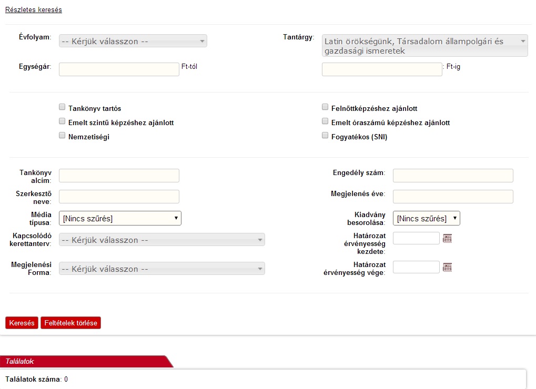The height and width of the screenshot is (389, 536).
Task: Open the Részletes keresés link
Action: [x=34, y=10]
